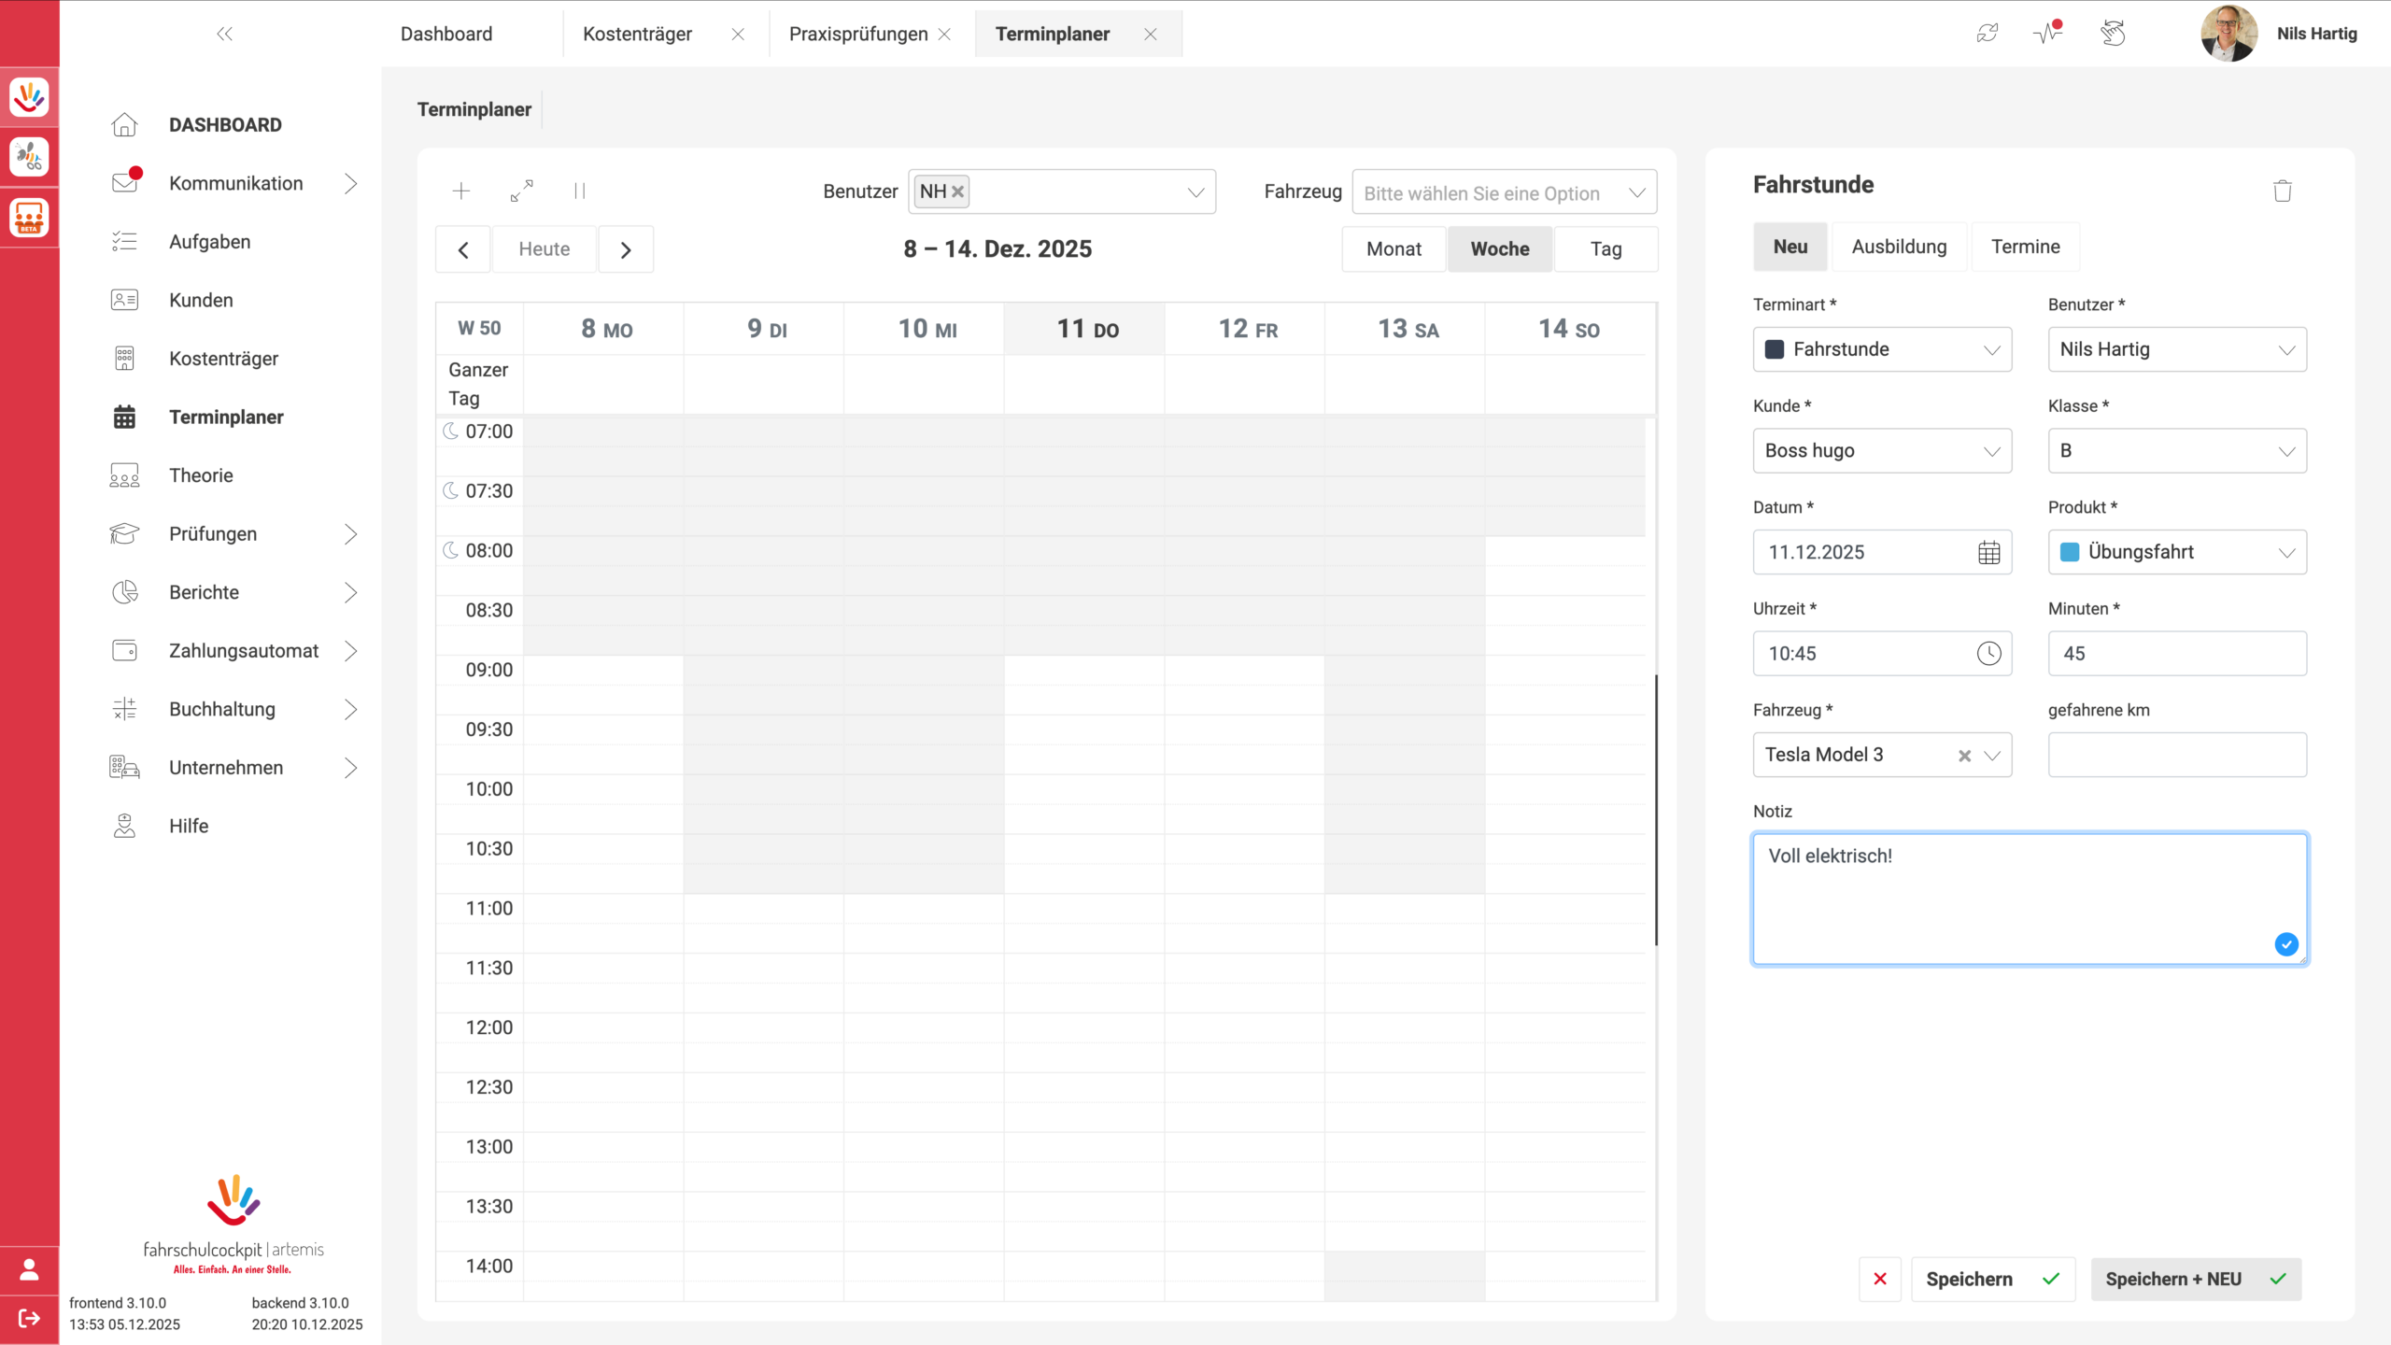Screen dimensions: 2391x1345
Task: Open the Kunde Boss hugo dropdown
Action: click(1882, 451)
